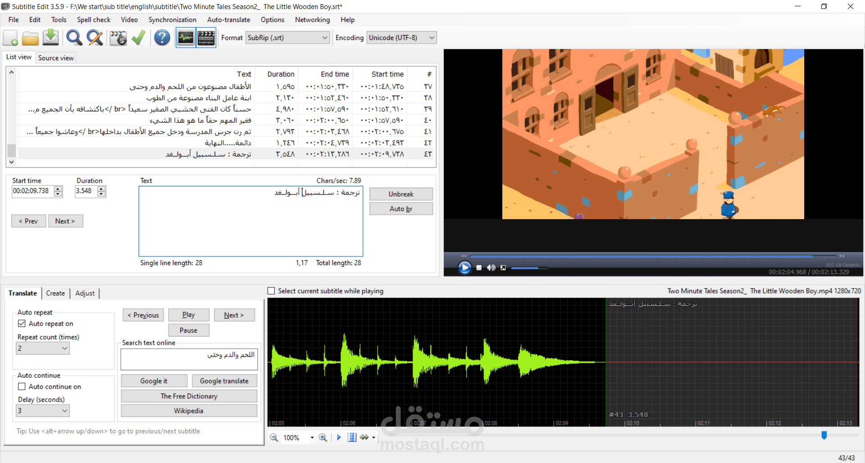
Task: Click the subtitle Text edit box
Action: pyautogui.click(x=251, y=221)
